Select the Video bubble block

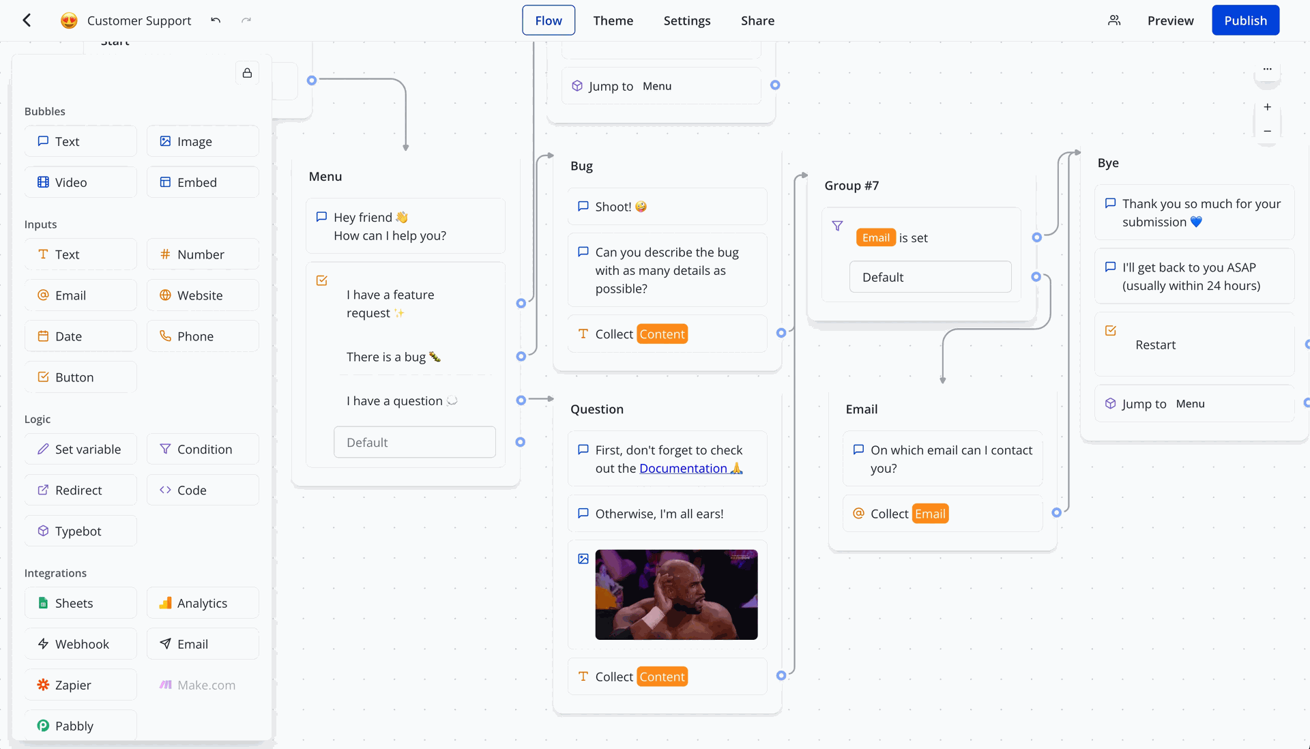coord(81,182)
